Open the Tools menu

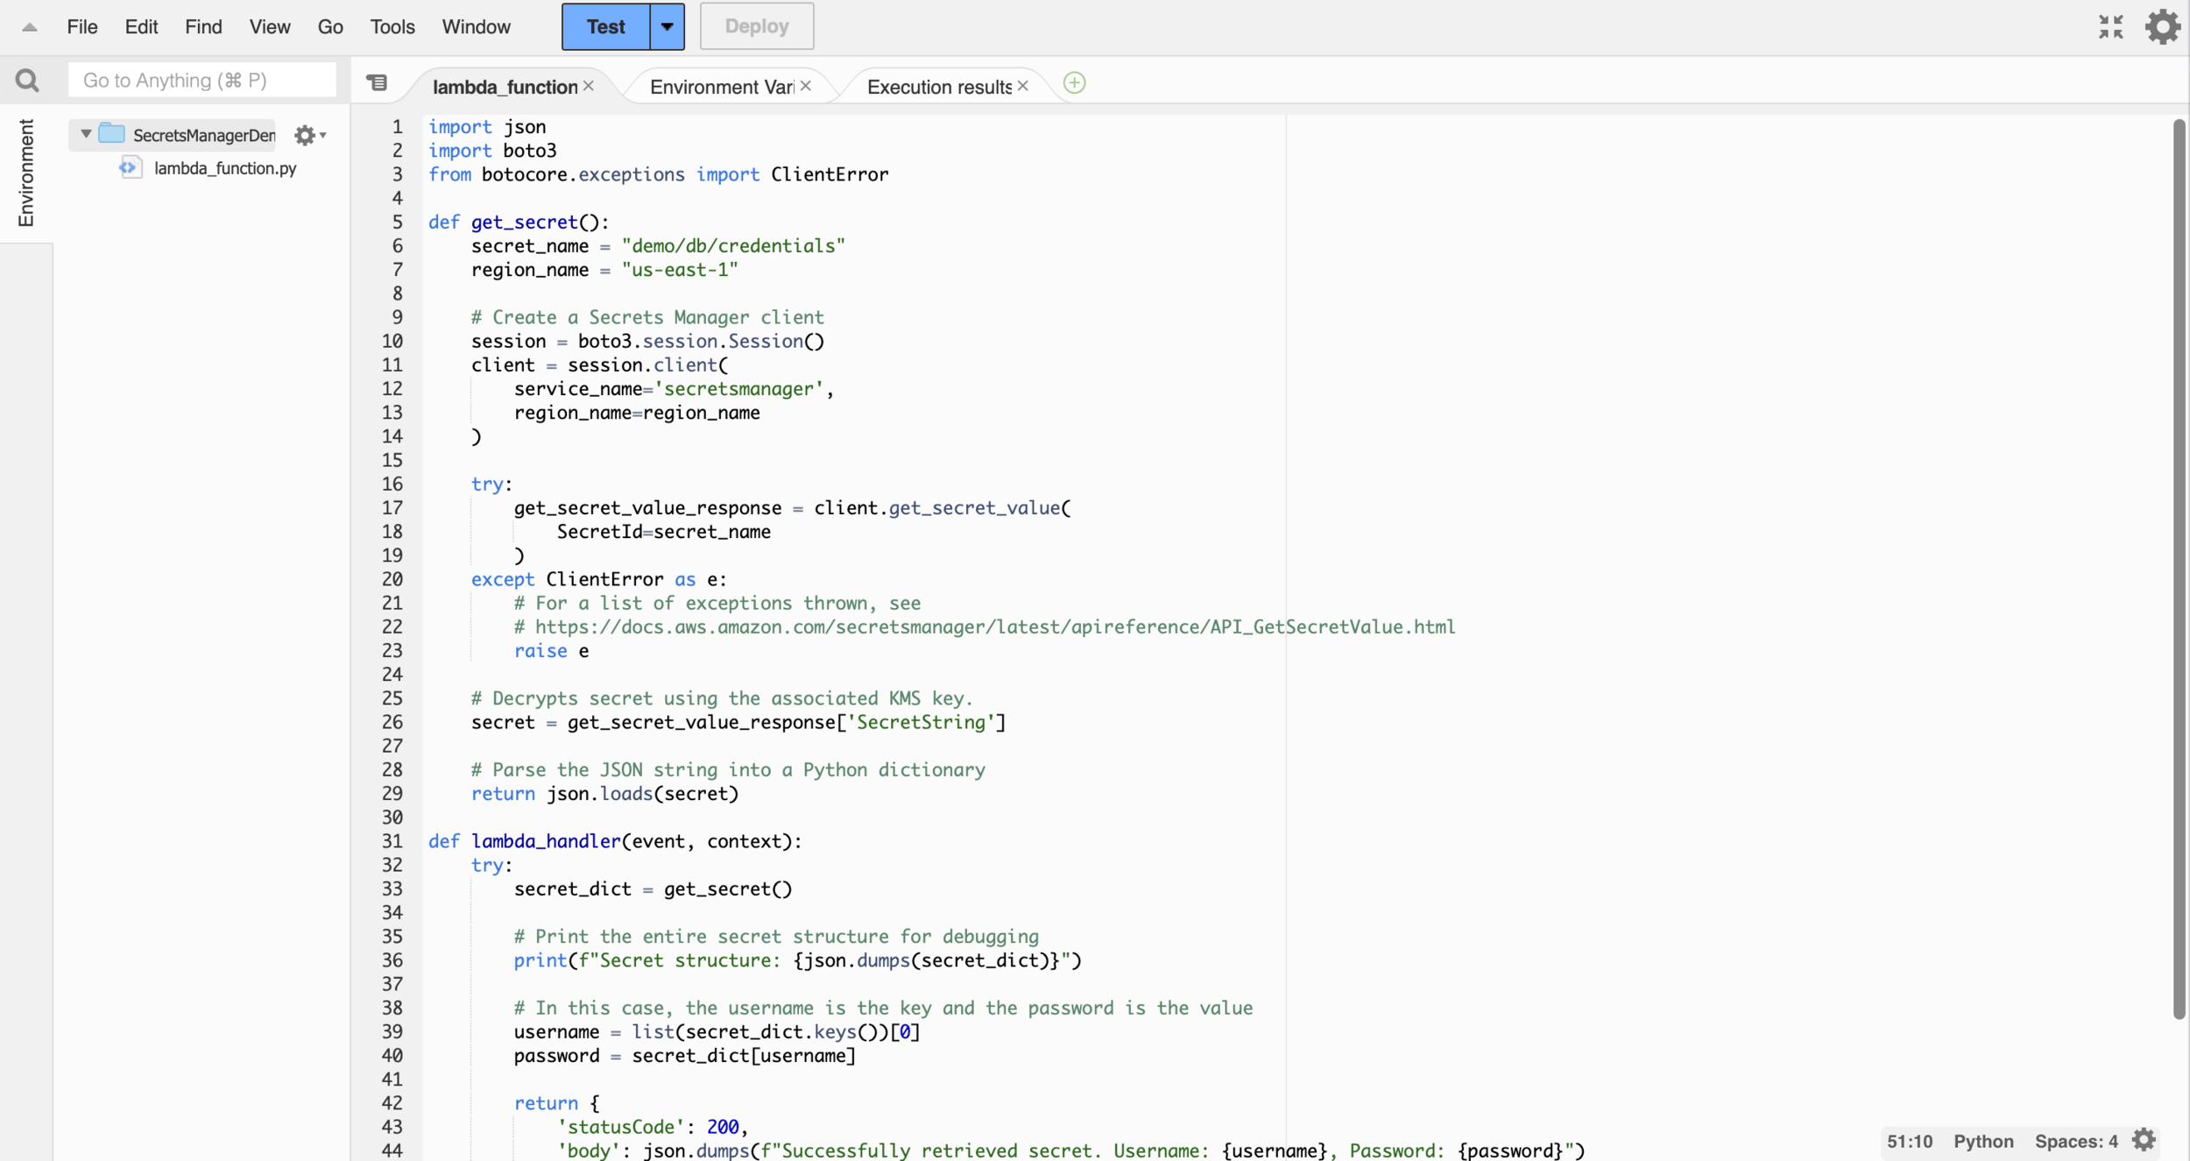tap(392, 27)
